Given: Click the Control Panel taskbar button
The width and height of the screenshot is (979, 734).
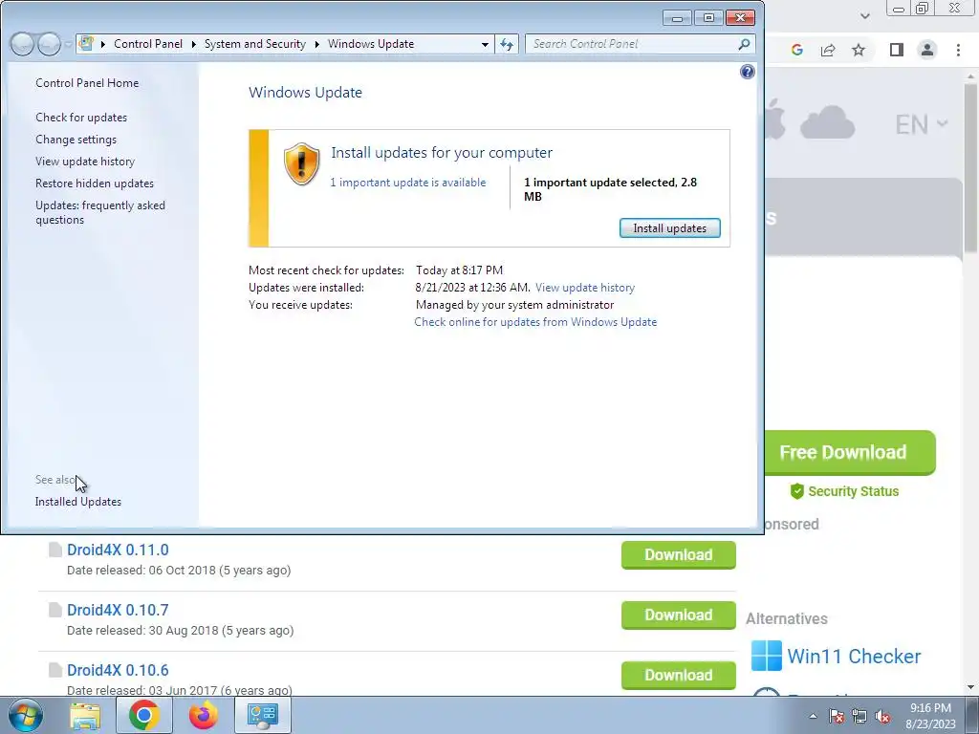Looking at the screenshot, I should click(x=262, y=715).
